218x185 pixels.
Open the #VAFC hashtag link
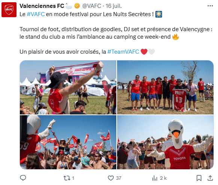[x=36, y=14]
